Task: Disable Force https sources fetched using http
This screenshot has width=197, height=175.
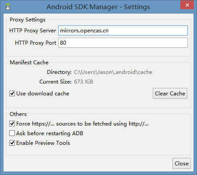Action: point(12,124)
